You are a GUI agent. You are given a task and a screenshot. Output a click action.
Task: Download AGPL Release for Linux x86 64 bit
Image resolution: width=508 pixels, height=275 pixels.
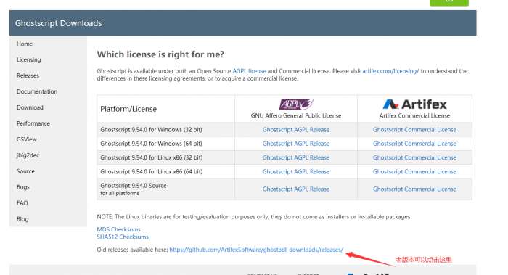click(x=296, y=172)
